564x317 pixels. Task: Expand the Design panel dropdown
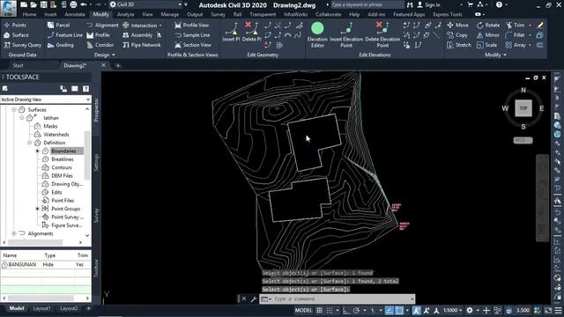tap(104, 55)
